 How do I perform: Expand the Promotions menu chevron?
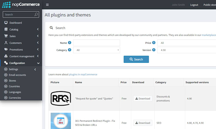pos(38,50)
